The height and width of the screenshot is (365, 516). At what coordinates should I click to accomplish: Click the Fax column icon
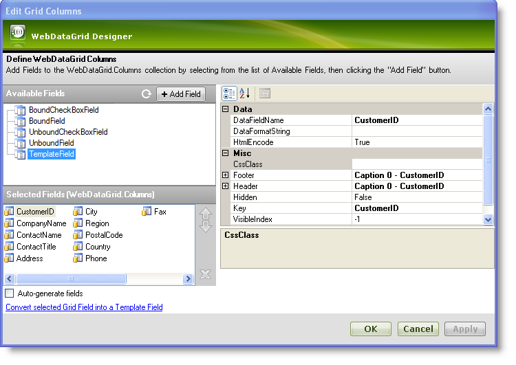click(147, 212)
